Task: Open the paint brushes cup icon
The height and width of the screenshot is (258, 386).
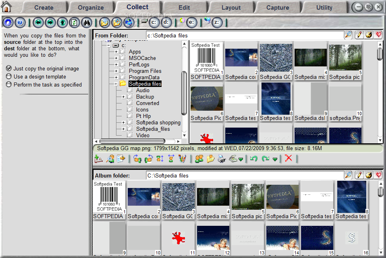Action: 183,159
